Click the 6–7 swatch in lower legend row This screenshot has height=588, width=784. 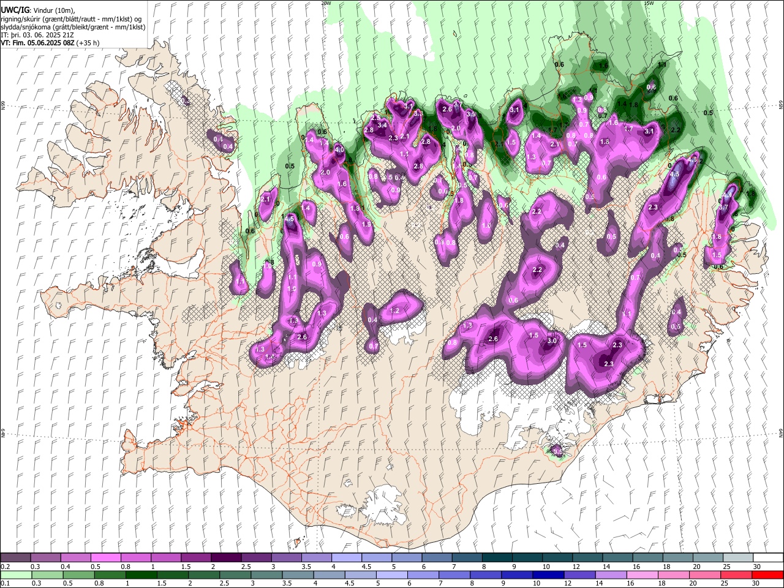[423, 575]
